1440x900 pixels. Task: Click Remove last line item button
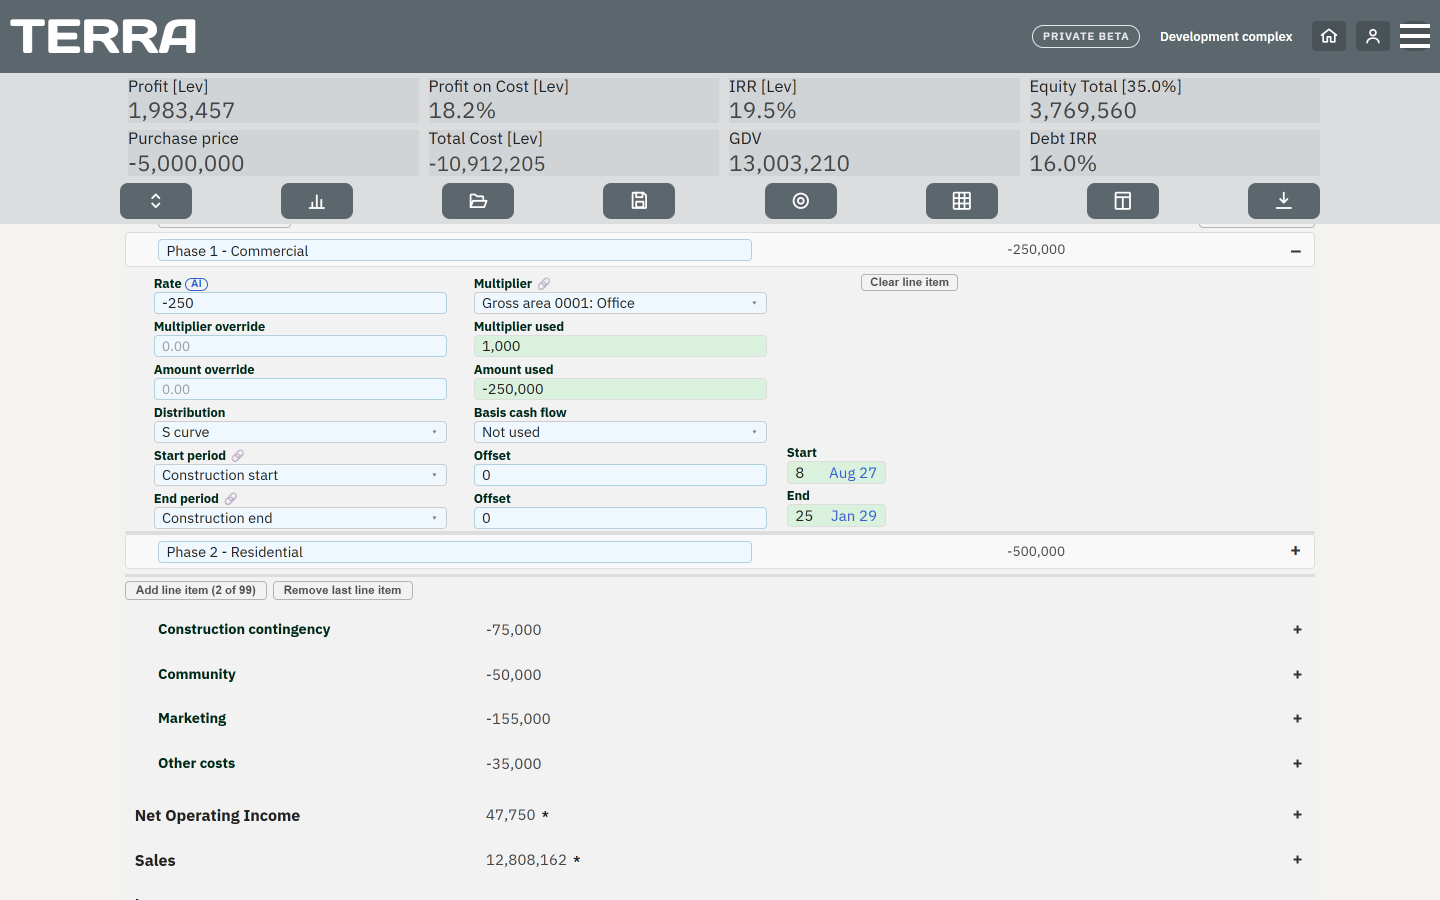coord(342,590)
